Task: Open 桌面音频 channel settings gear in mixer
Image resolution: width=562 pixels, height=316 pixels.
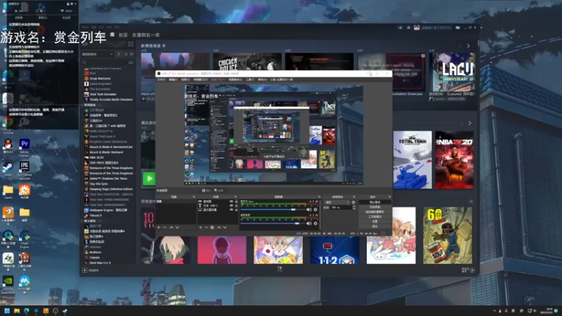Action: pyautogui.click(x=315, y=223)
